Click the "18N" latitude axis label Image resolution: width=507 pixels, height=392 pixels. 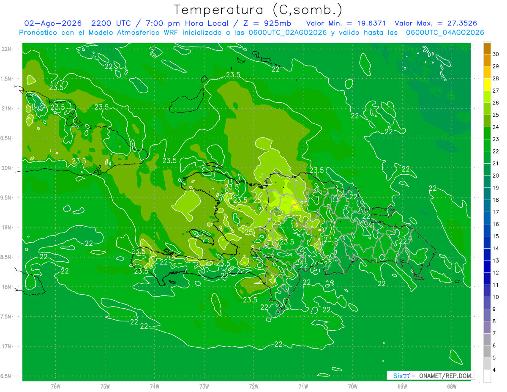[6, 287]
